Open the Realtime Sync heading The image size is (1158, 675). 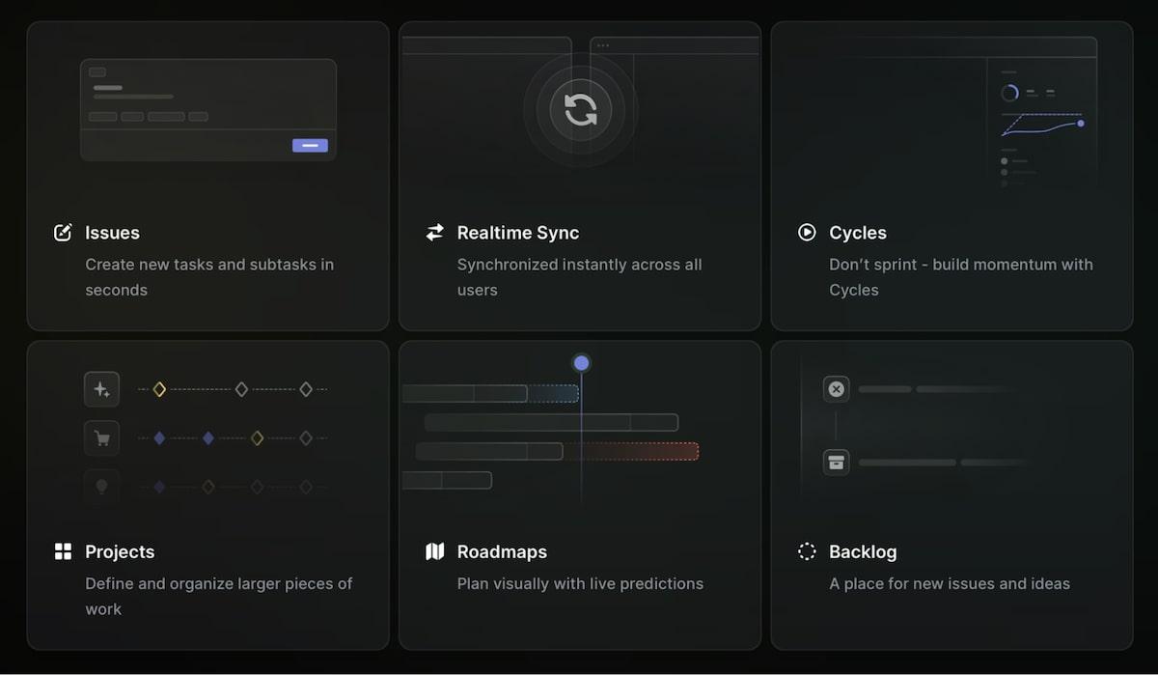[518, 233]
